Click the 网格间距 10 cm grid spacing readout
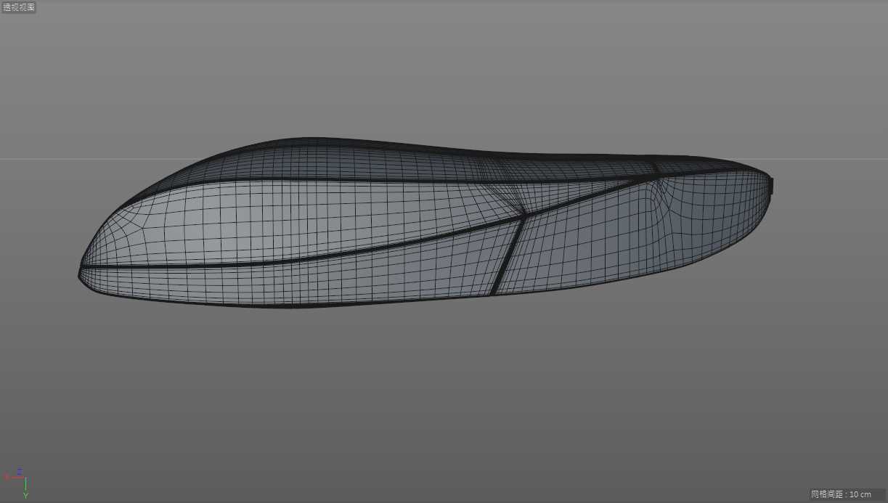888x503 pixels. pyautogui.click(x=841, y=494)
